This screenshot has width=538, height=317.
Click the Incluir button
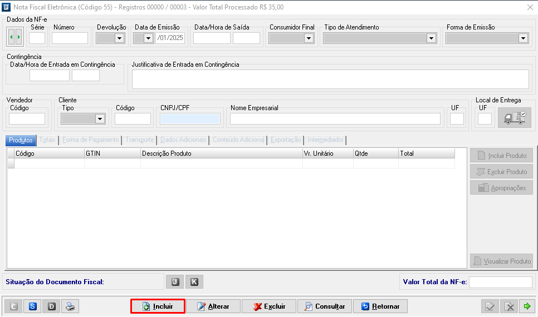[158, 306]
